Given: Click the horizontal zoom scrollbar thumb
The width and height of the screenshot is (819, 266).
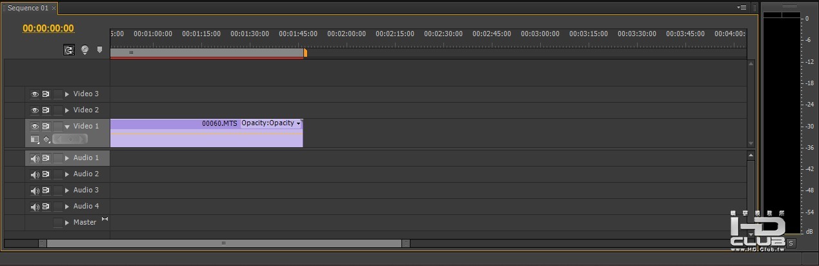Looking at the screenshot, I should (x=224, y=243).
